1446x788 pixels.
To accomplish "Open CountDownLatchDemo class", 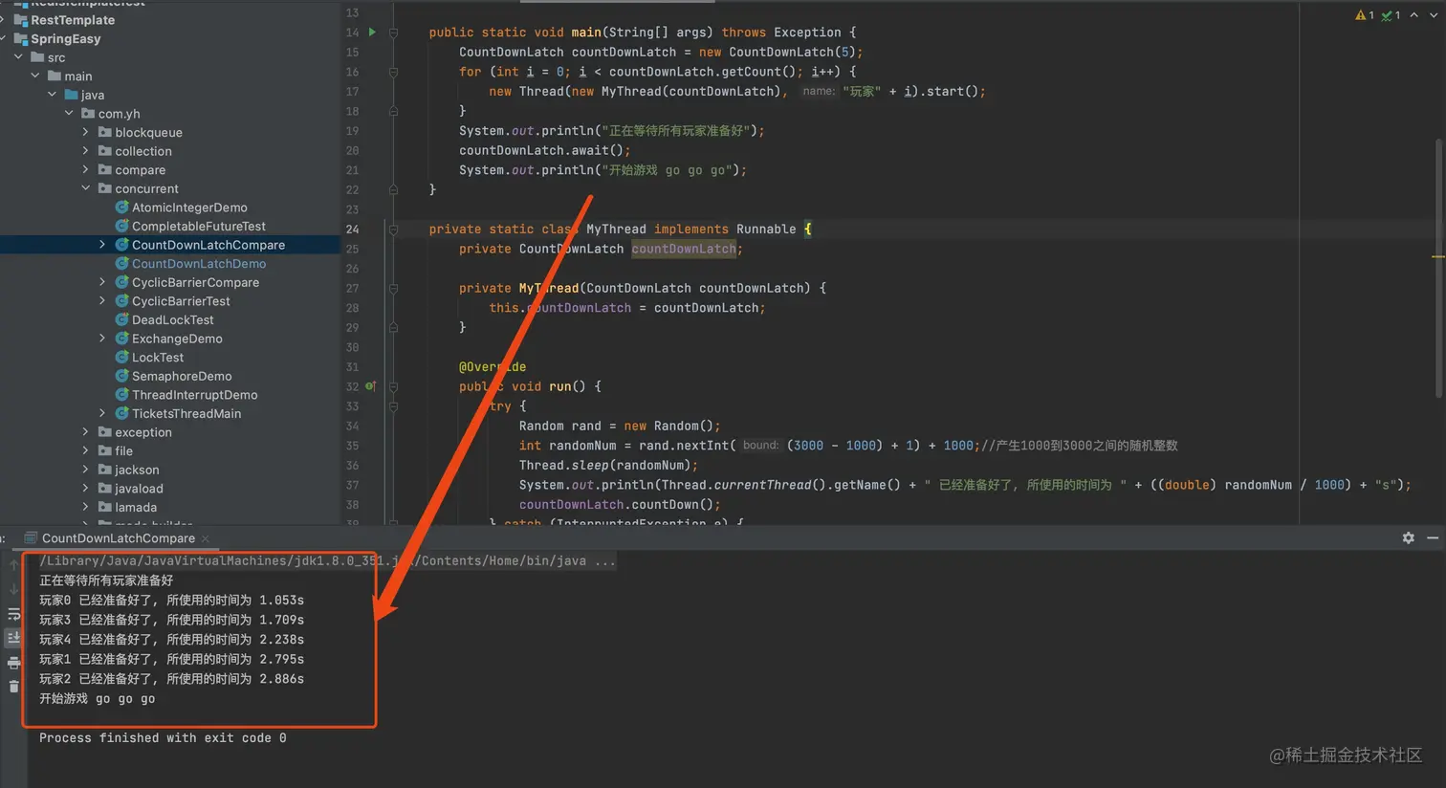I will [x=199, y=264].
